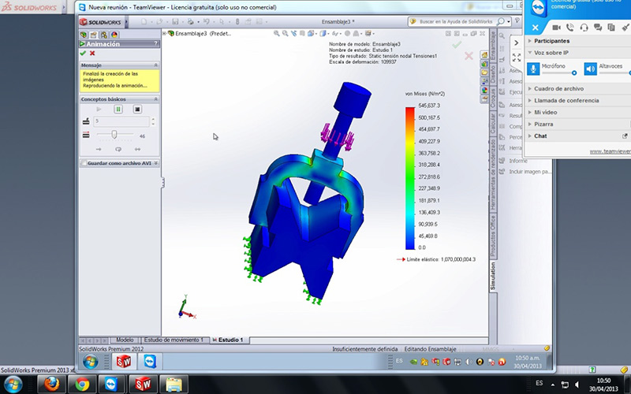
Task: Collapse the Conceptos básicos panel
Action: click(x=155, y=99)
